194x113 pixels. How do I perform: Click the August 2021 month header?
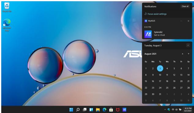click(150, 54)
